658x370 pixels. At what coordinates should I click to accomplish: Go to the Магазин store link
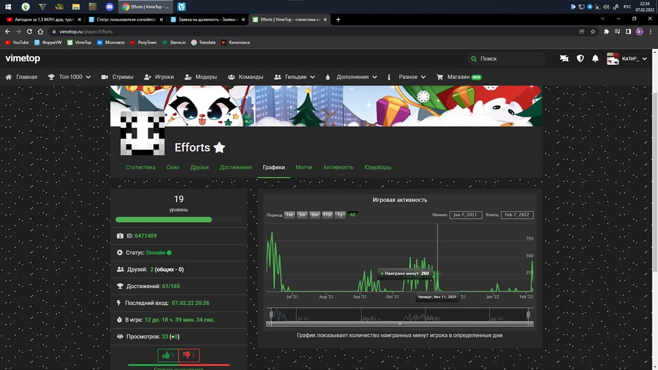459,77
